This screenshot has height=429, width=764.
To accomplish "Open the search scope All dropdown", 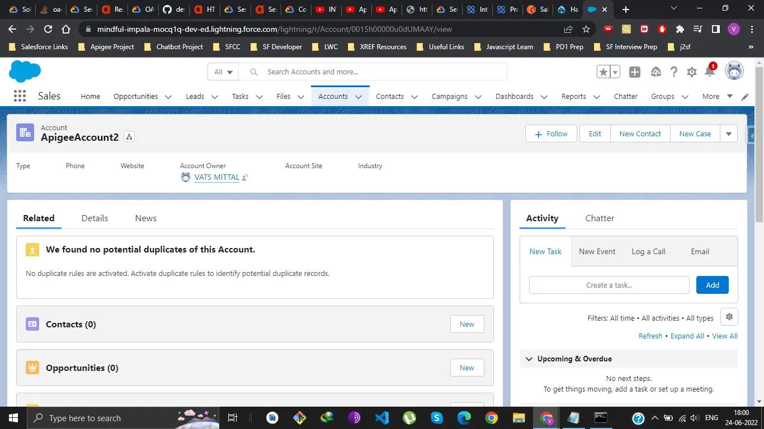I will pos(223,71).
